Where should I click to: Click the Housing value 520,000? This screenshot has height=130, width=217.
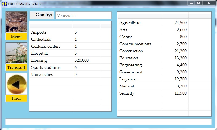(82, 60)
